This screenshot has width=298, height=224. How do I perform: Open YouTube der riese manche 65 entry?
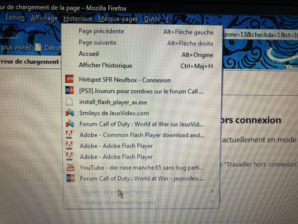(x=142, y=168)
